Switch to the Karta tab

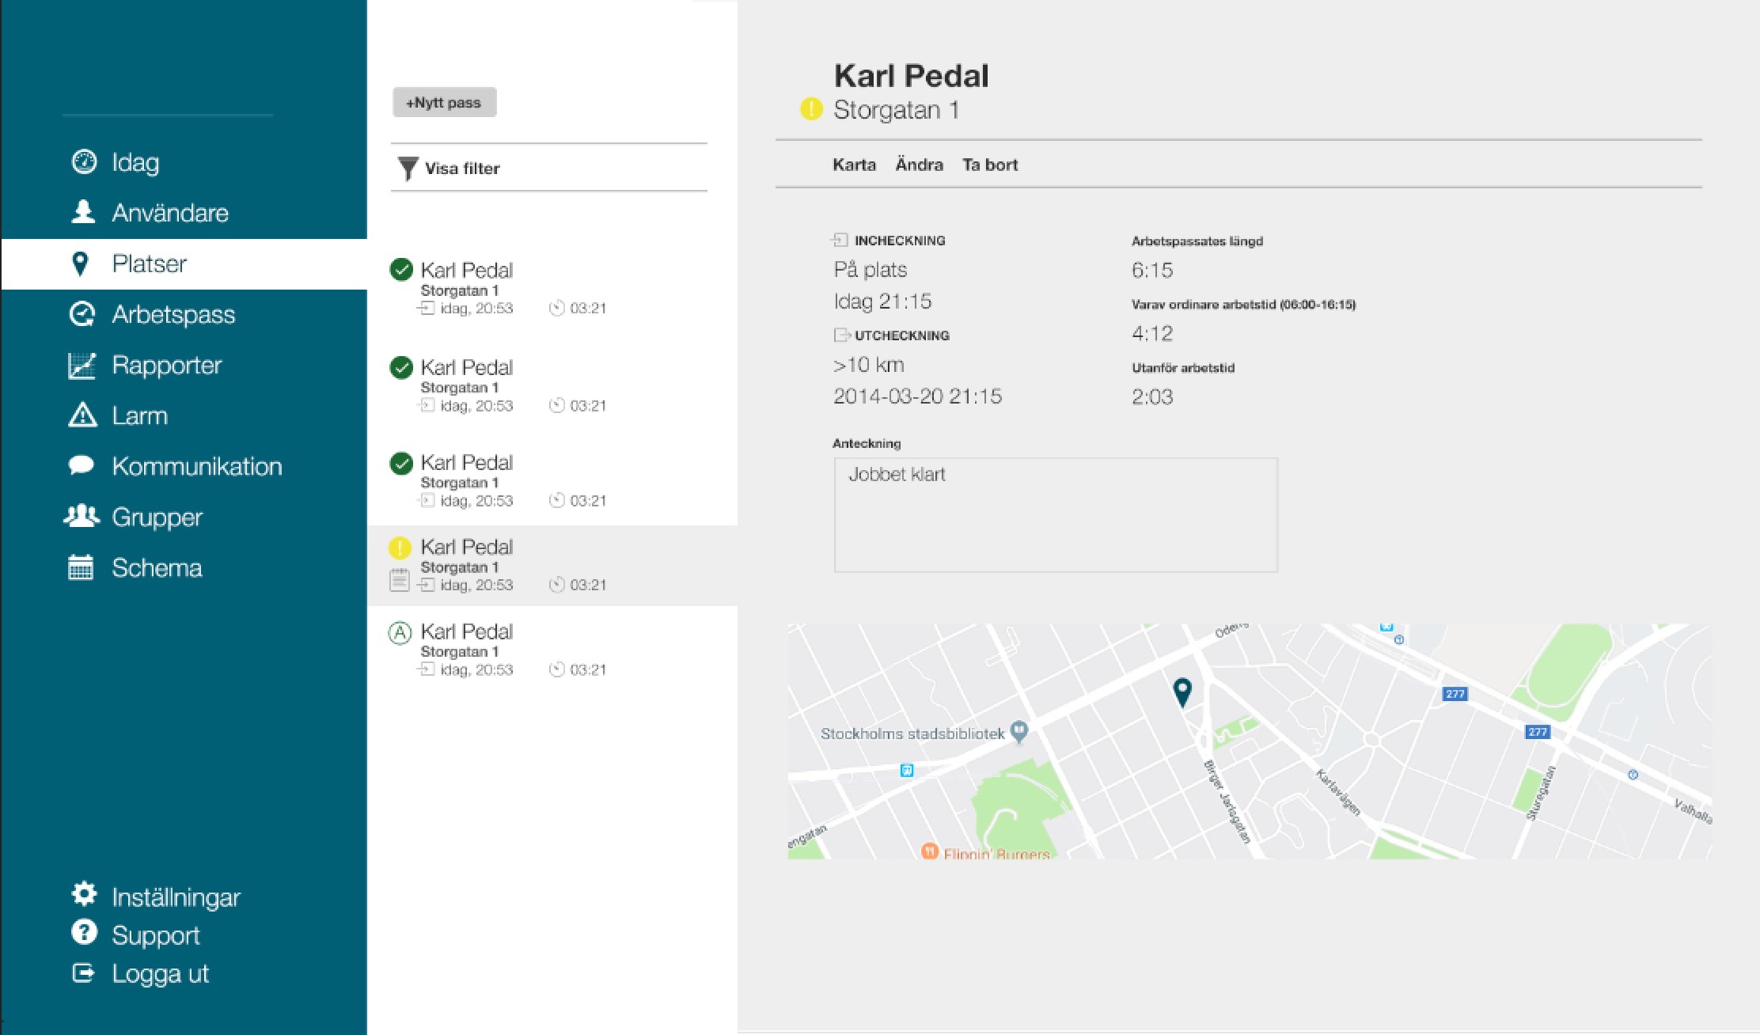point(854,165)
